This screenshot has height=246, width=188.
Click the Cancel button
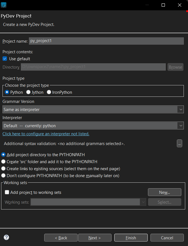[167, 238]
